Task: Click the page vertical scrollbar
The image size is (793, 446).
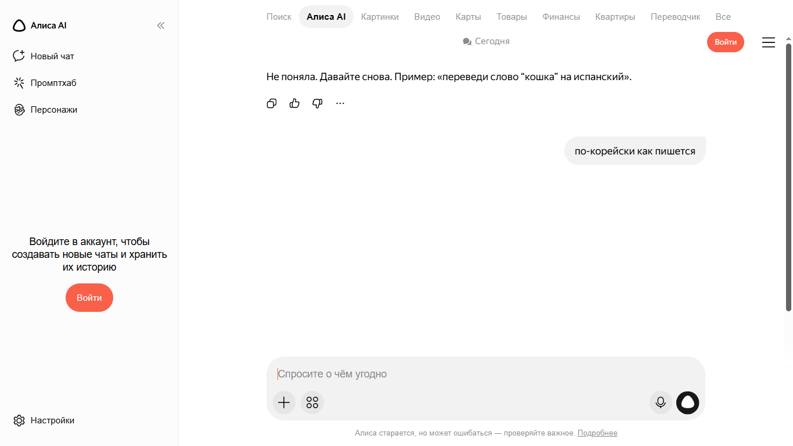Action: 788,177
